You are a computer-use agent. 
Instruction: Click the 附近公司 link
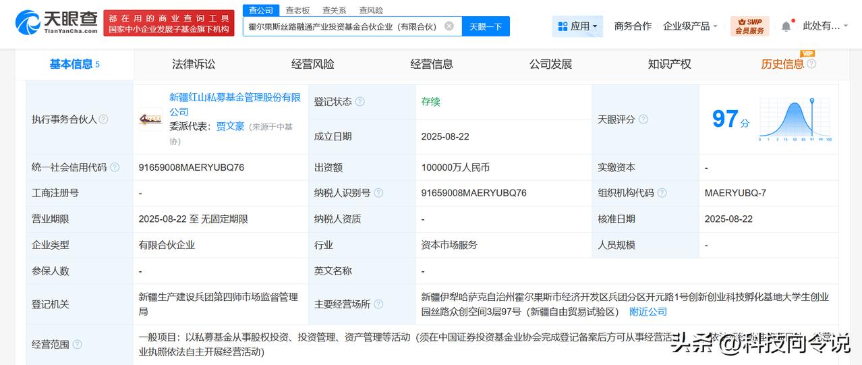pyautogui.click(x=648, y=311)
